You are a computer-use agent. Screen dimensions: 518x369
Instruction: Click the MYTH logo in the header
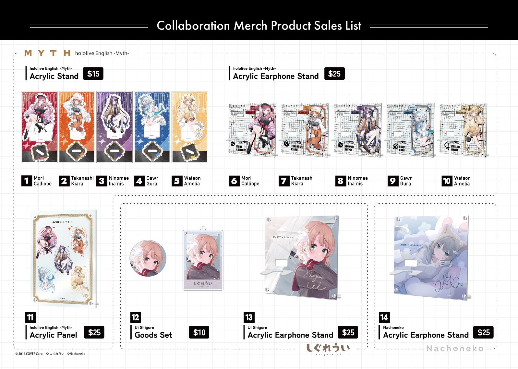point(47,53)
